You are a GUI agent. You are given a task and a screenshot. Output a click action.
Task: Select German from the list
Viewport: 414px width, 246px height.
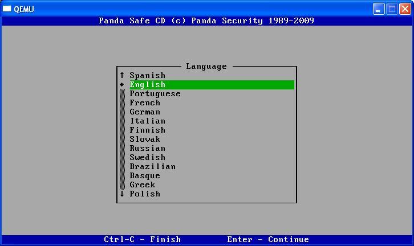pyautogui.click(x=145, y=112)
